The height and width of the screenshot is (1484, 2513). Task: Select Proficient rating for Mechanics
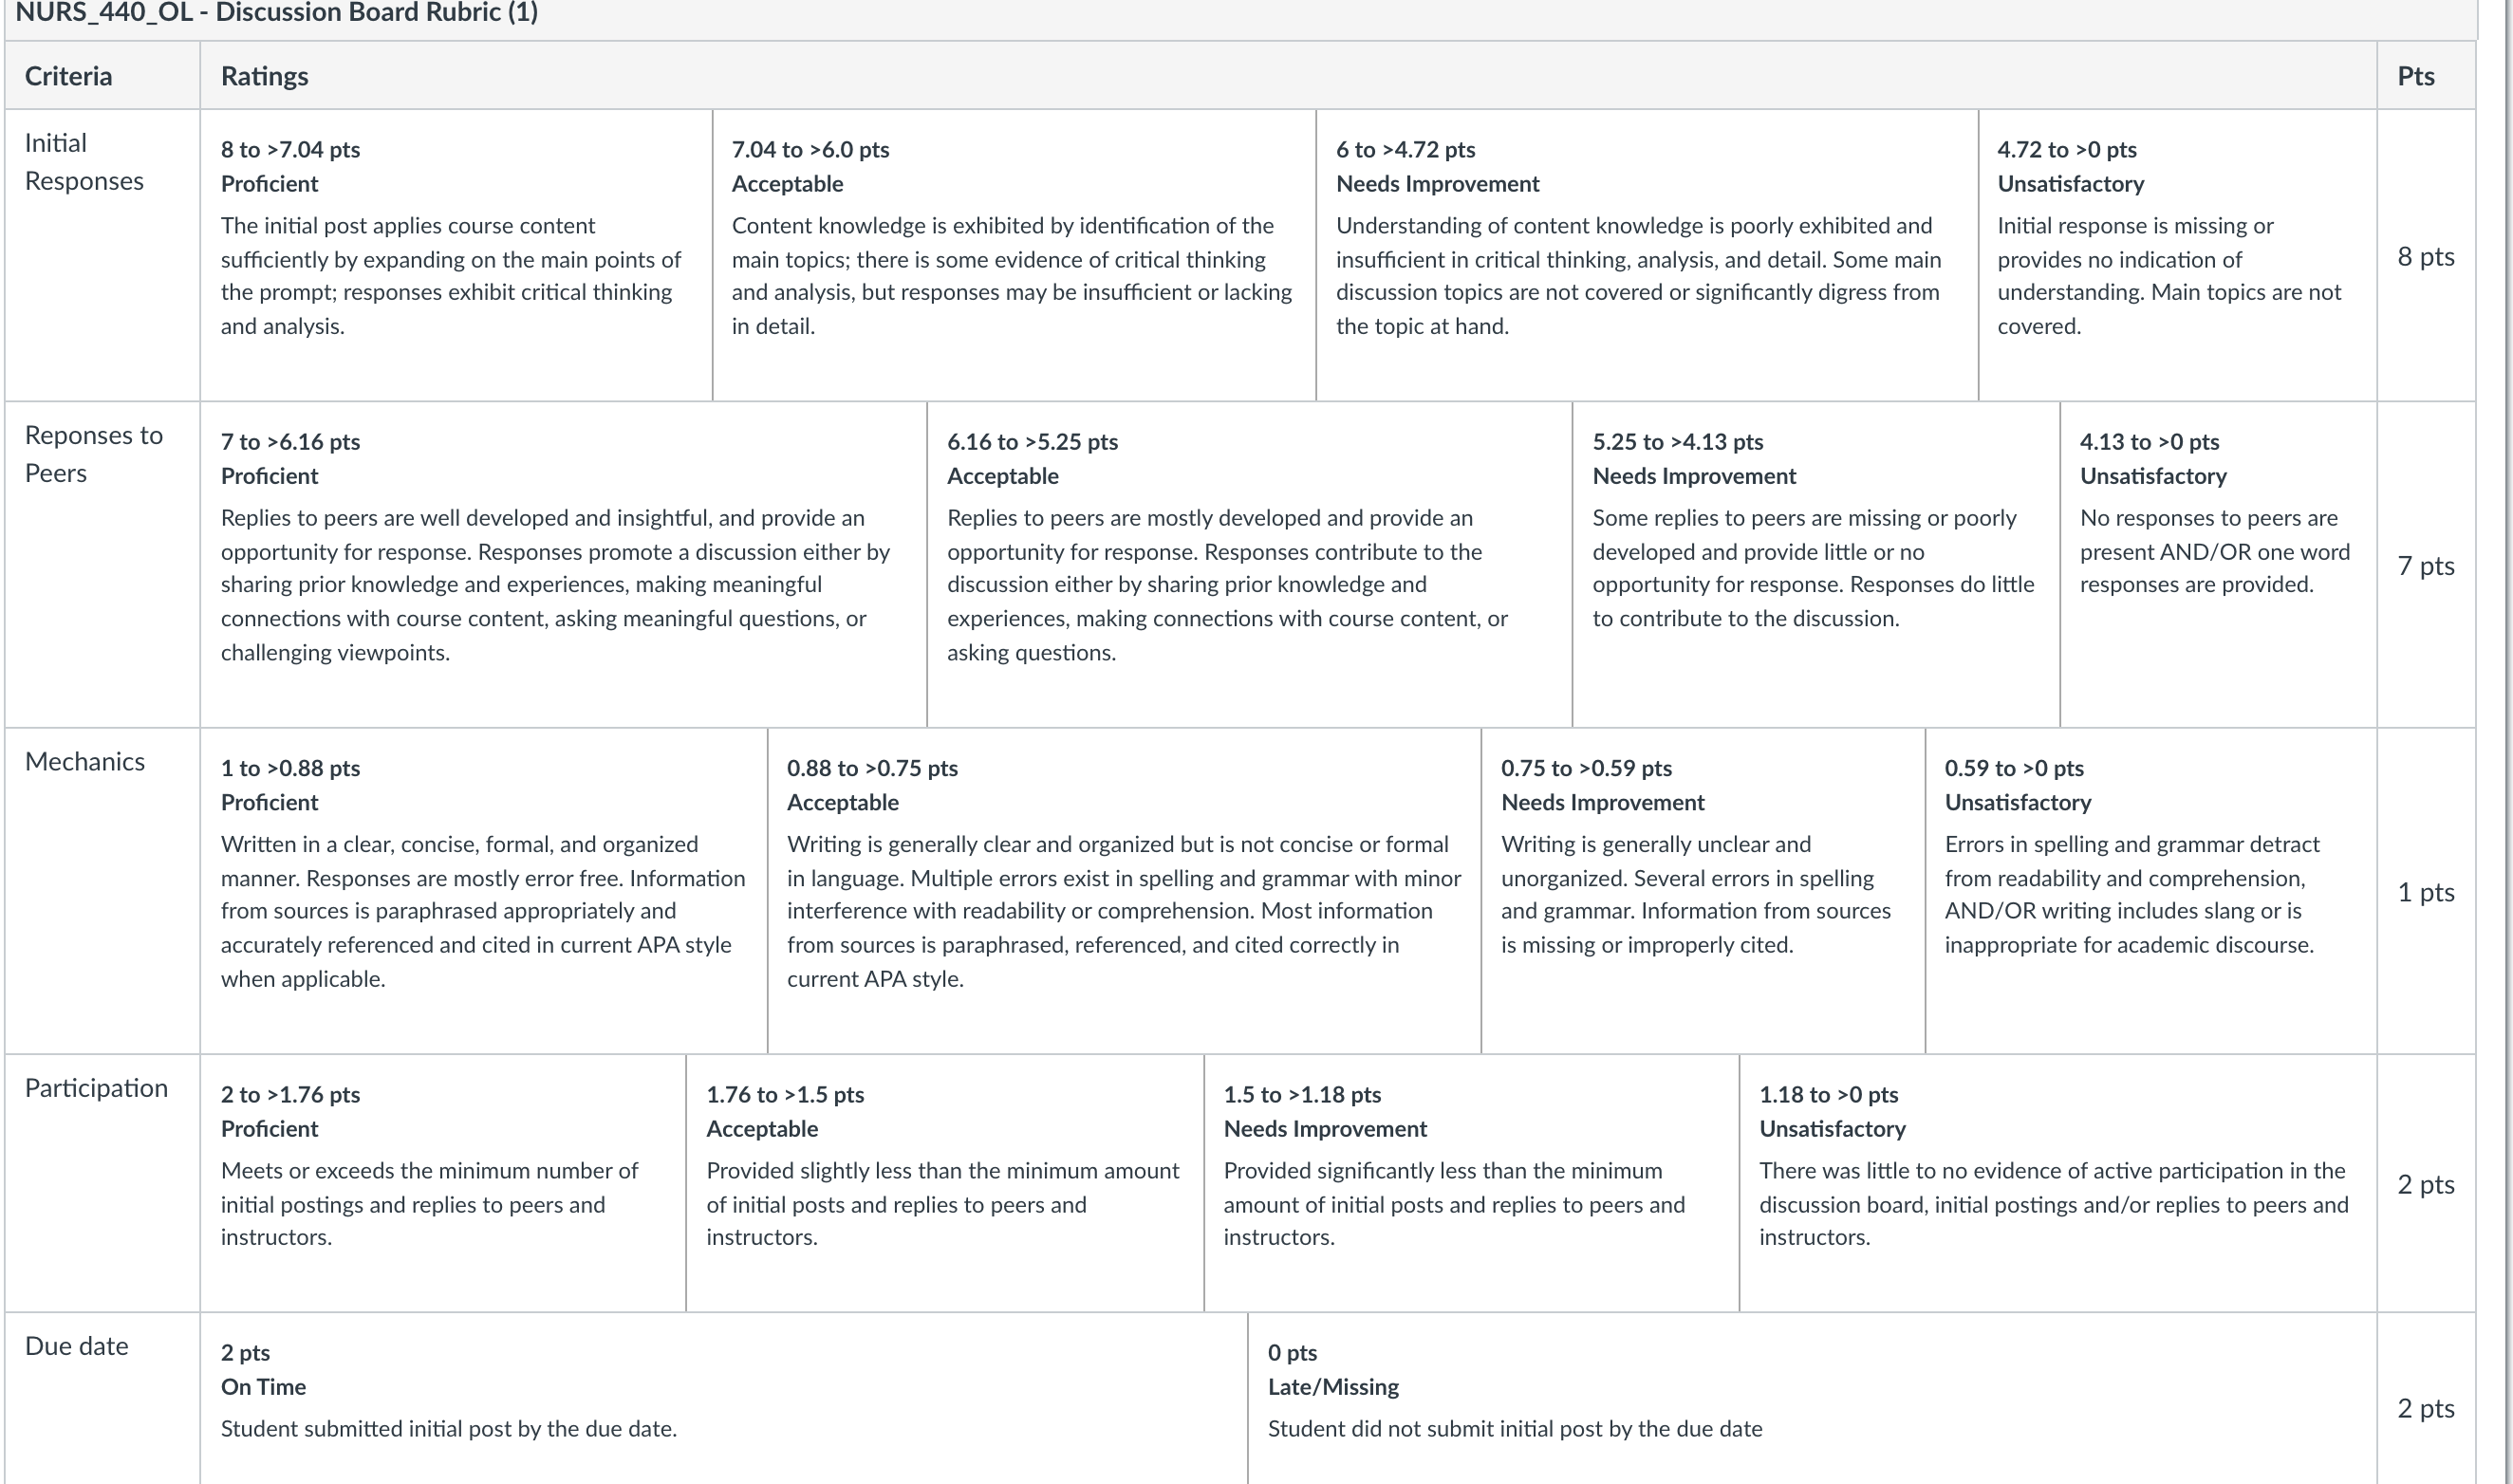[484, 891]
